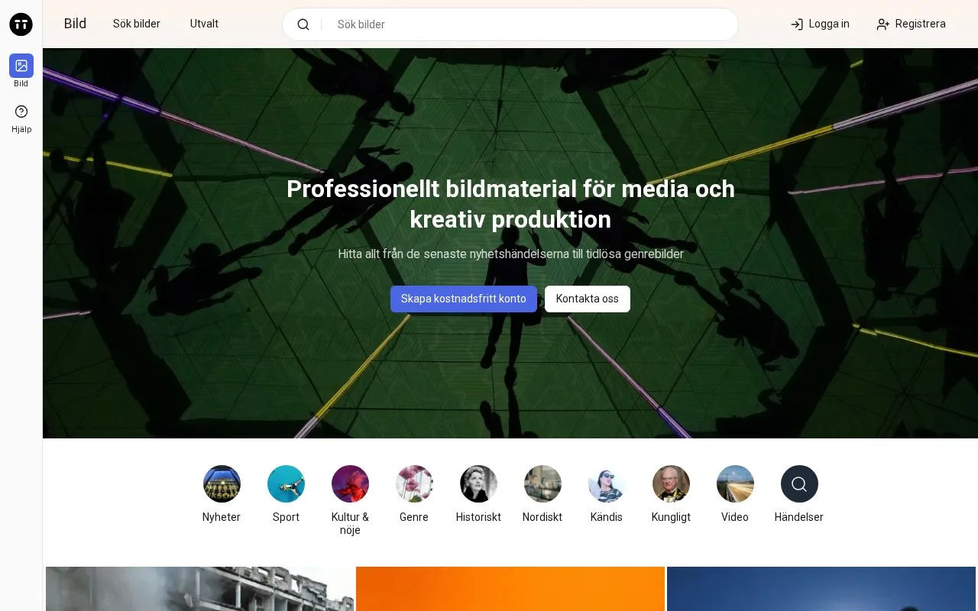Open the Video category icon
This screenshot has width=978, height=611.
point(735,484)
